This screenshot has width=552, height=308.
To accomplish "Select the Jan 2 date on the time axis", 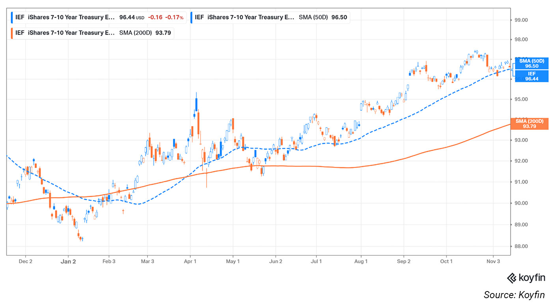I will click(x=68, y=261).
